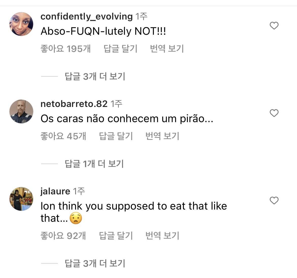Expand 3 more replies under confidently_evolving

pos(95,76)
